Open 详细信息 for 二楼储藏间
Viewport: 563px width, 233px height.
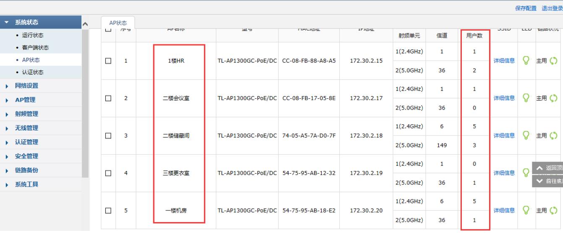504,136
